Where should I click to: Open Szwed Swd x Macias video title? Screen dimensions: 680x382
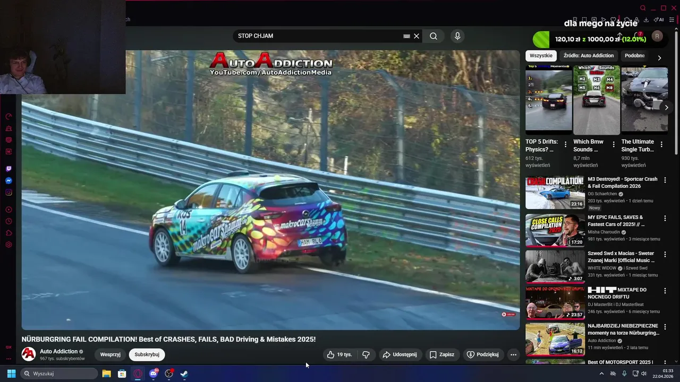tap(621, 257)
